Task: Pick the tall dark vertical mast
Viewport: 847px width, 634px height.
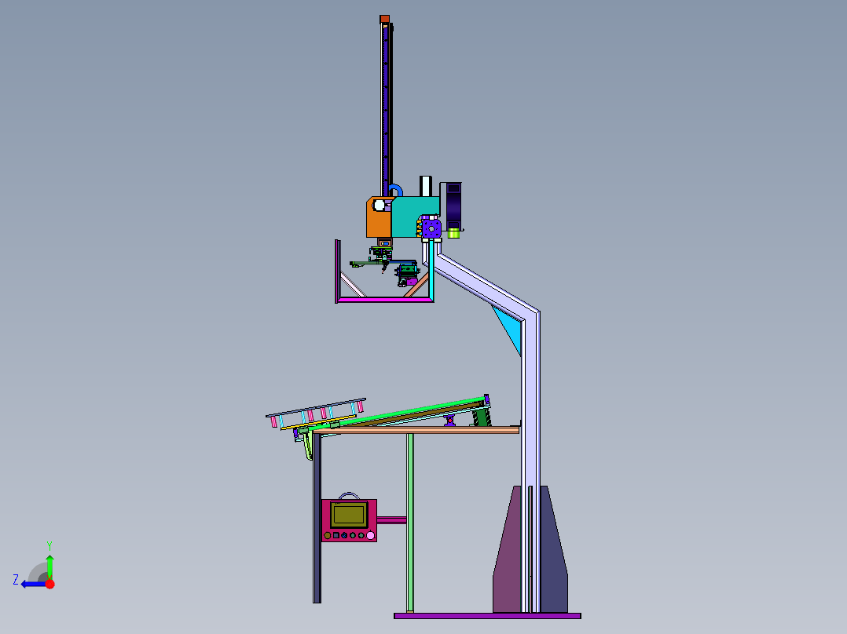Action: [x=386, y=110]
